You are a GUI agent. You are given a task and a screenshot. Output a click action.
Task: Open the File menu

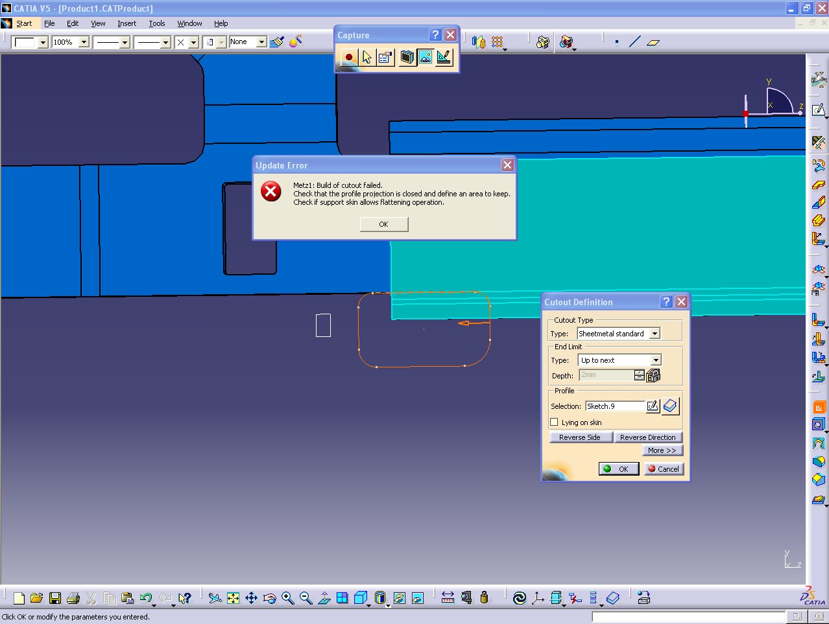[x=49, y=23]
